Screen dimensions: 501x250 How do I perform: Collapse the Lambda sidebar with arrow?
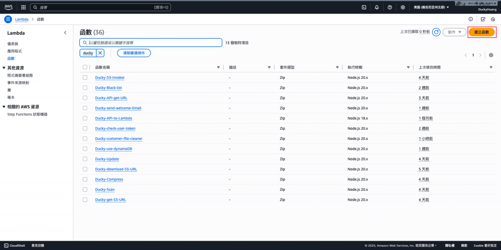click(x=65, y=33)
